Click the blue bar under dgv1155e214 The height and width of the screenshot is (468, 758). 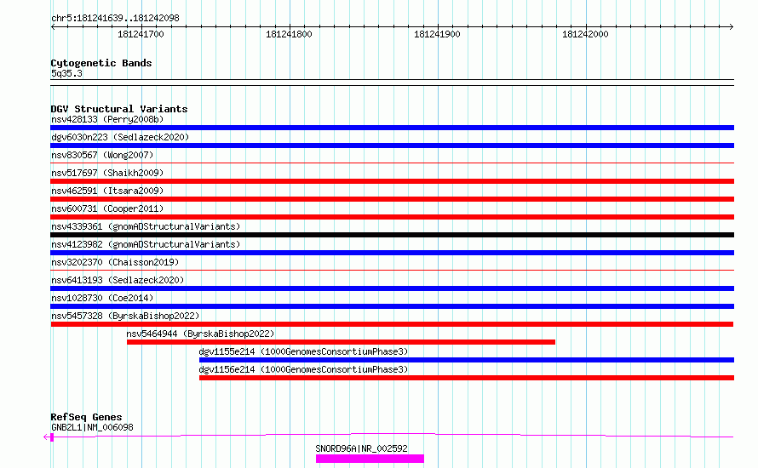click(467, 360)
